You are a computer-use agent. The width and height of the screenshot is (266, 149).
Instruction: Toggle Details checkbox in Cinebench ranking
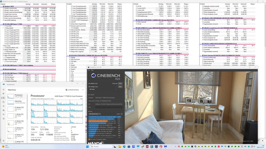[121, 114]
